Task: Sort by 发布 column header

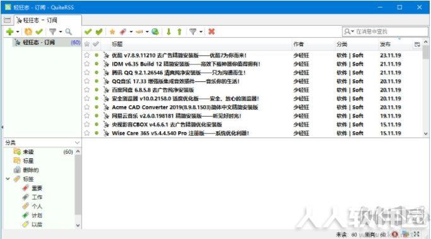Action: [385, 44]
